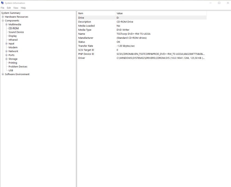Click the Value column header
Screen dimensions: 231x187
(161, 13)
